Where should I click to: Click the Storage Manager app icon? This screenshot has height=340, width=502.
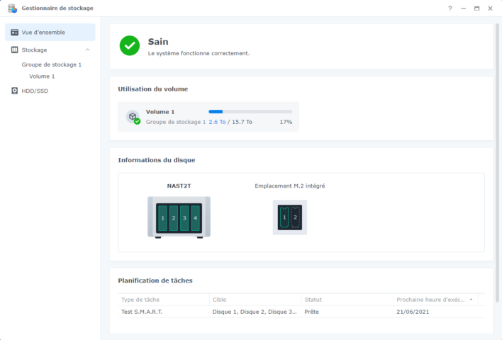click(x=12, y=8)
